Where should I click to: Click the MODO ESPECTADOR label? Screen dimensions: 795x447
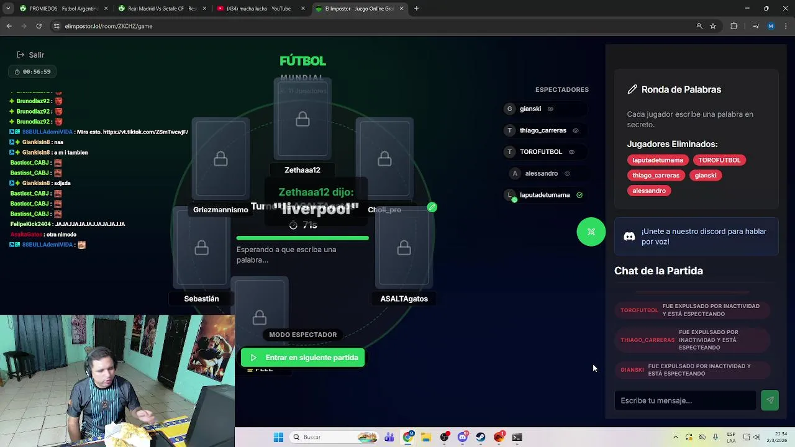click(303, 335)
